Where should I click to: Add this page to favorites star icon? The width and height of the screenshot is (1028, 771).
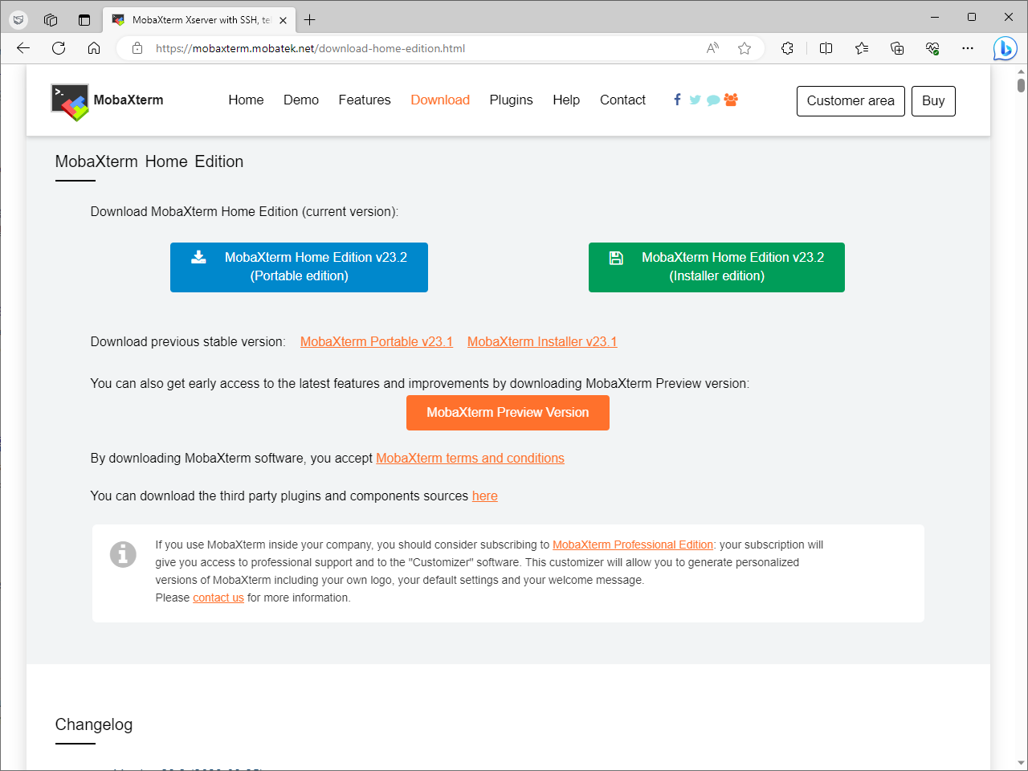[x=744, y=48]
